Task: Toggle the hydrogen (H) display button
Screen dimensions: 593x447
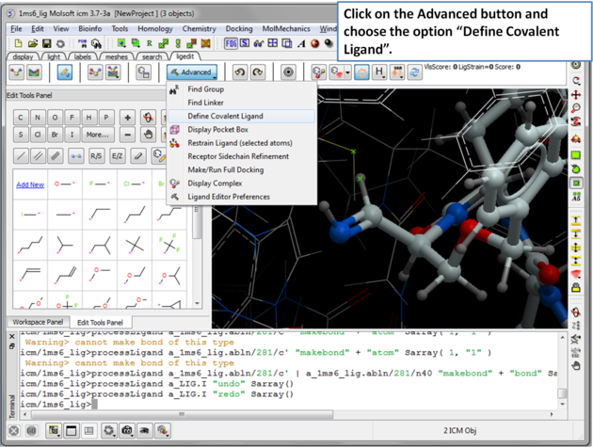Action: [379, 72]
